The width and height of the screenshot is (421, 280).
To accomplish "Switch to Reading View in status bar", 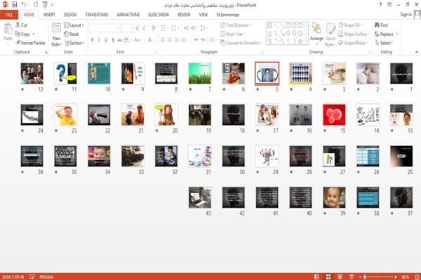I will [340, 276].
